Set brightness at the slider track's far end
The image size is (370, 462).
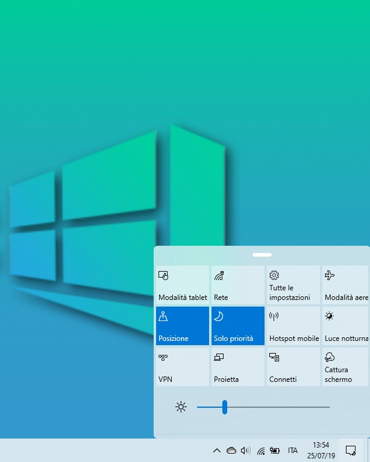(328, 407)
